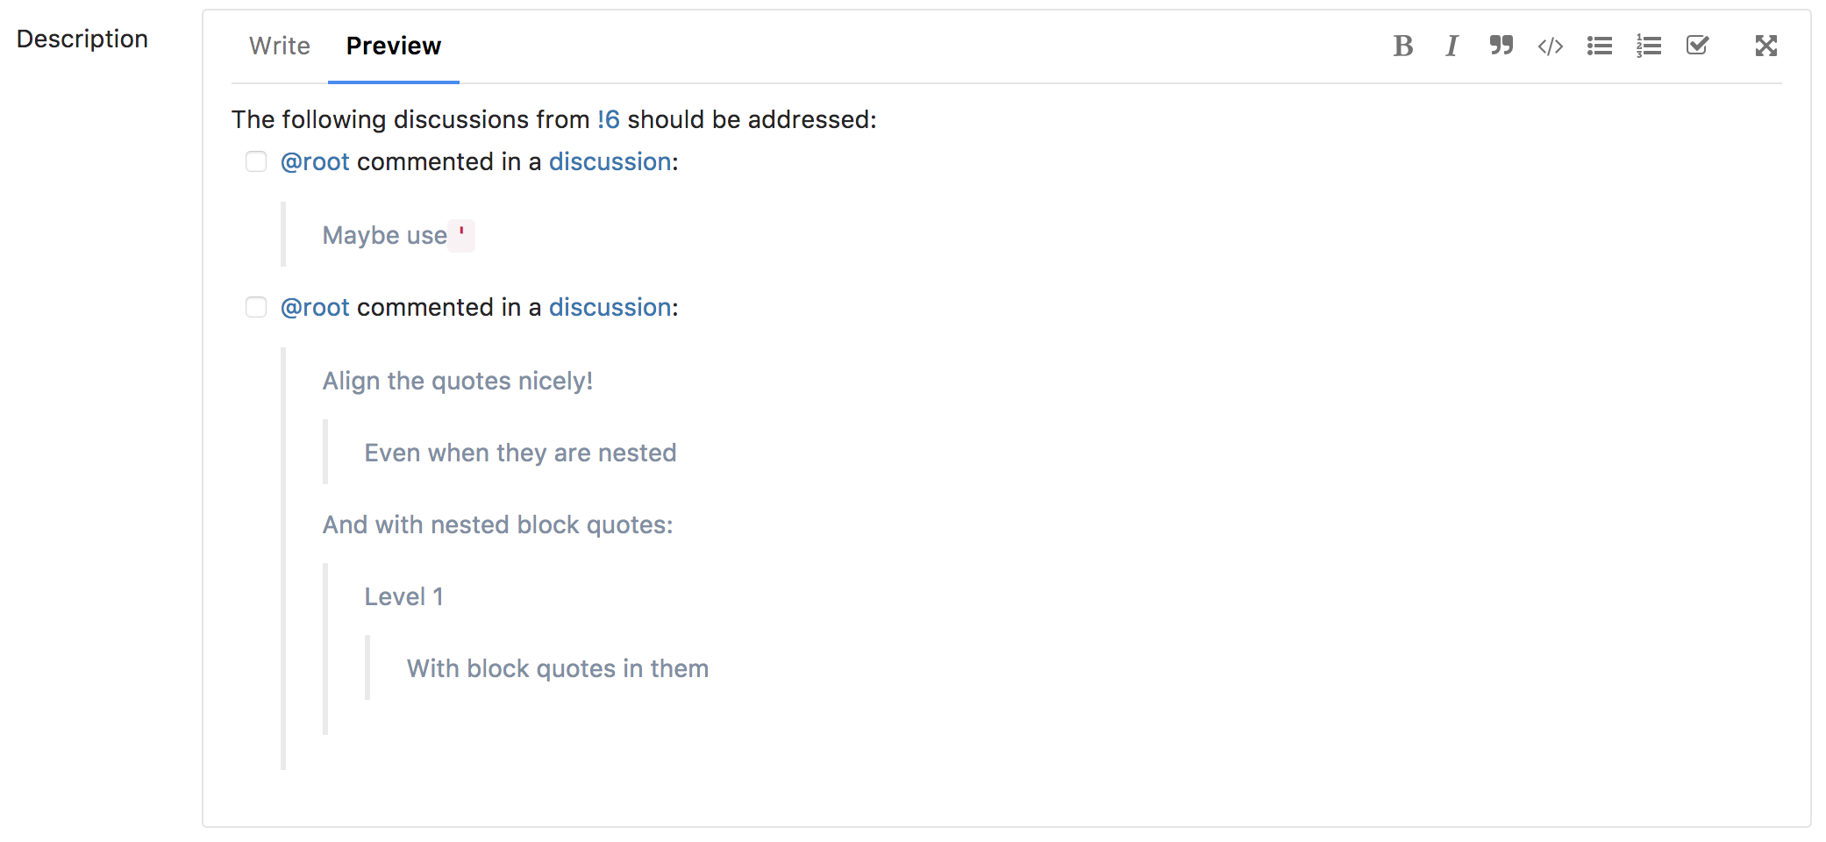Viewport: 1826px width, 842px height.
Task: Enter fullscreen editing mode
Action: [x=1765, y=46]
